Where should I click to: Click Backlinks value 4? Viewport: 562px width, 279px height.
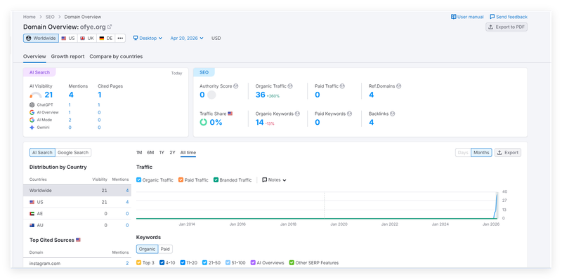[x=372, y=123]
